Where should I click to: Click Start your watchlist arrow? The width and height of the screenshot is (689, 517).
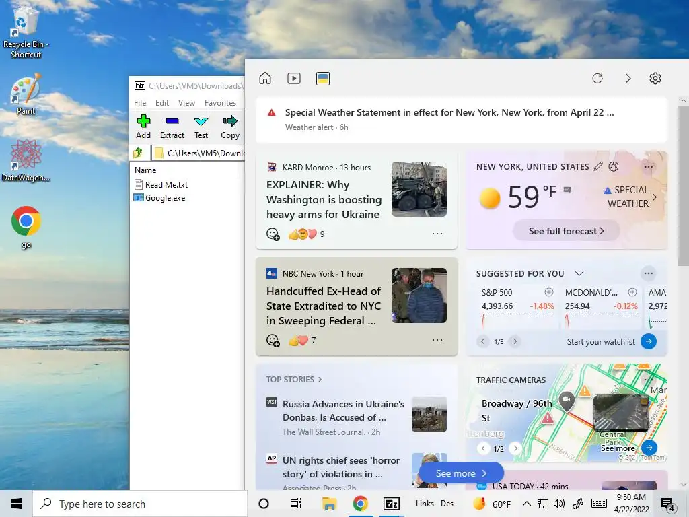[x=649, y=341]
